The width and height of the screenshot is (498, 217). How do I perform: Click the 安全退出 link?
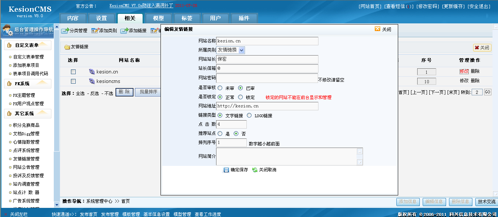(479, 7)
